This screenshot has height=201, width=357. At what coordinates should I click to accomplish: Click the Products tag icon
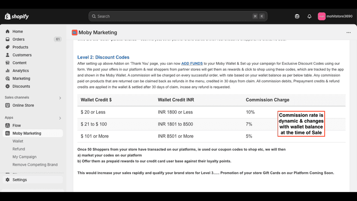pos(7,47)
